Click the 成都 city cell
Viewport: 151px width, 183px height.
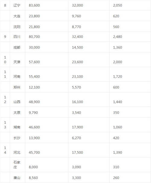tap(17, 48)
